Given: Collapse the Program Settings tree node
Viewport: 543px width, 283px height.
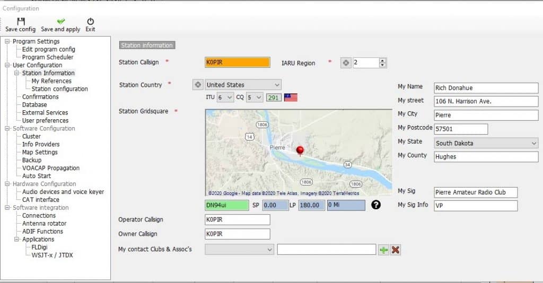Looking at the screenshot, I should pyautogui.click(x=7, y=41).
